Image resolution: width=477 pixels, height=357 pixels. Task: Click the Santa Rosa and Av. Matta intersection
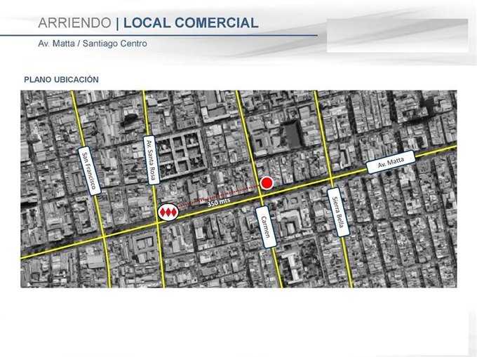pyautogui.click(x=157, y=222)
